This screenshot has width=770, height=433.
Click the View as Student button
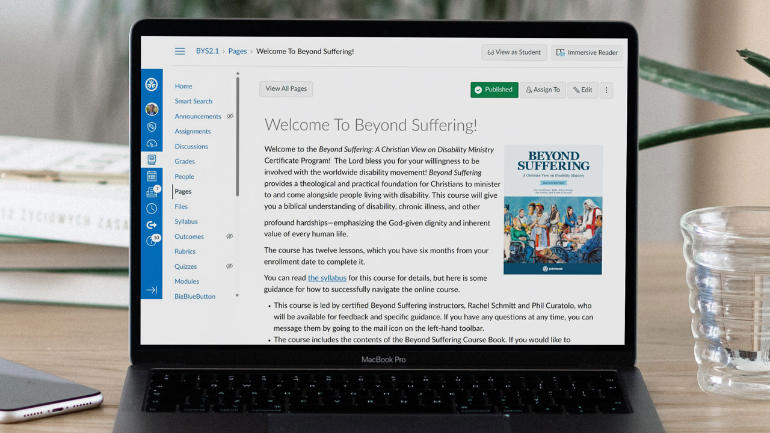(514, 52)
